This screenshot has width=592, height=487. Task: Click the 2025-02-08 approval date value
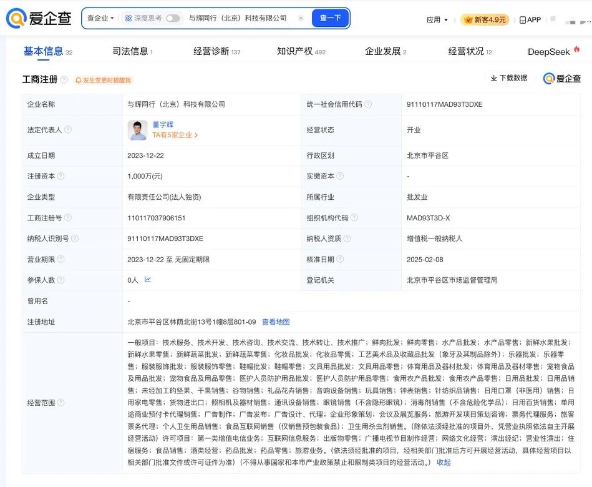click(x=425, y=260)
